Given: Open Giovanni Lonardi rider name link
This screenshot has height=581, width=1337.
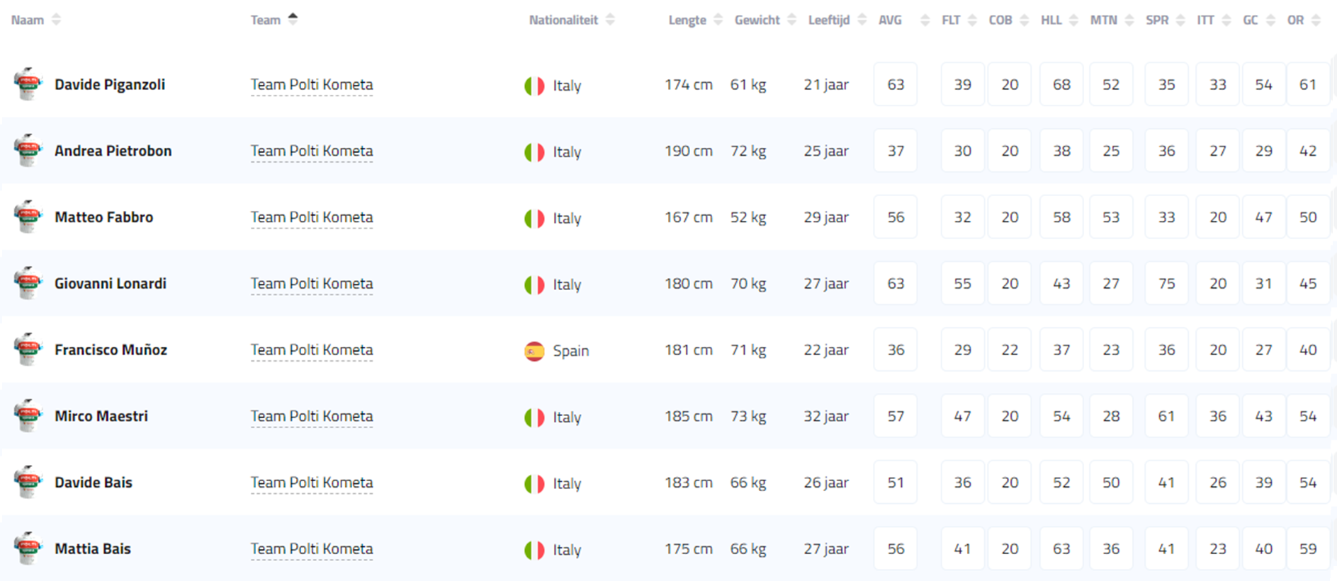Looking at the screenshot, I should click(x=111, y=283).
